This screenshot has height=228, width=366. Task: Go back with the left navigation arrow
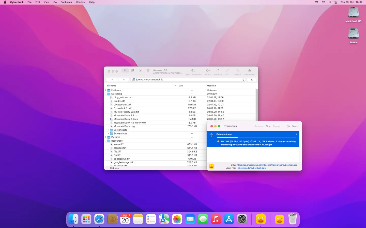(112, 80)
